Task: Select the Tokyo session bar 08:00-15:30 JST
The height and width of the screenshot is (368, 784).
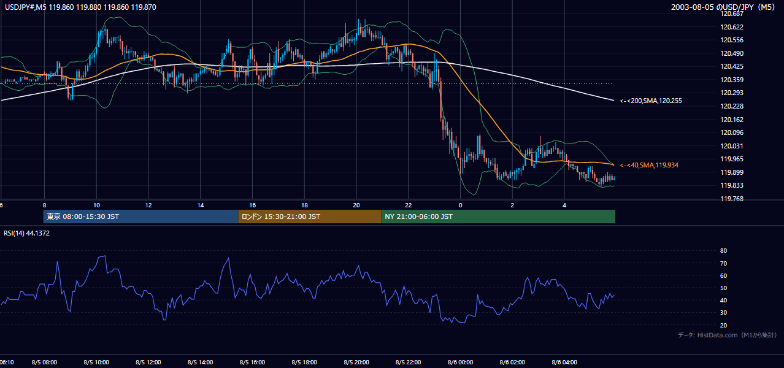Action: coord(140,217)
